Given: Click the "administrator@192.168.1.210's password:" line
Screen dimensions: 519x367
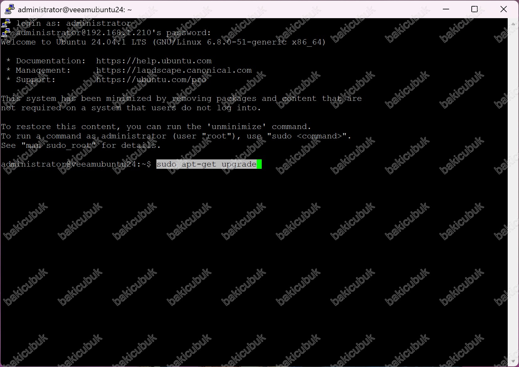Looking at the screenshot, I should tap(114, 33).
